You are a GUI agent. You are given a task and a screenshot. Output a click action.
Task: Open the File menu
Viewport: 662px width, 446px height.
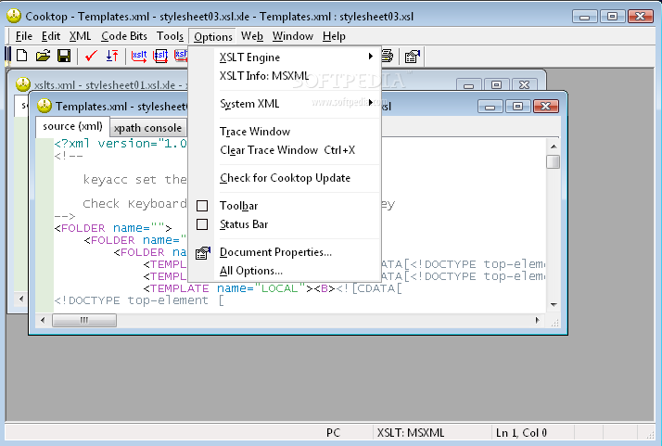pyautogui.click(x=24, y=36)
